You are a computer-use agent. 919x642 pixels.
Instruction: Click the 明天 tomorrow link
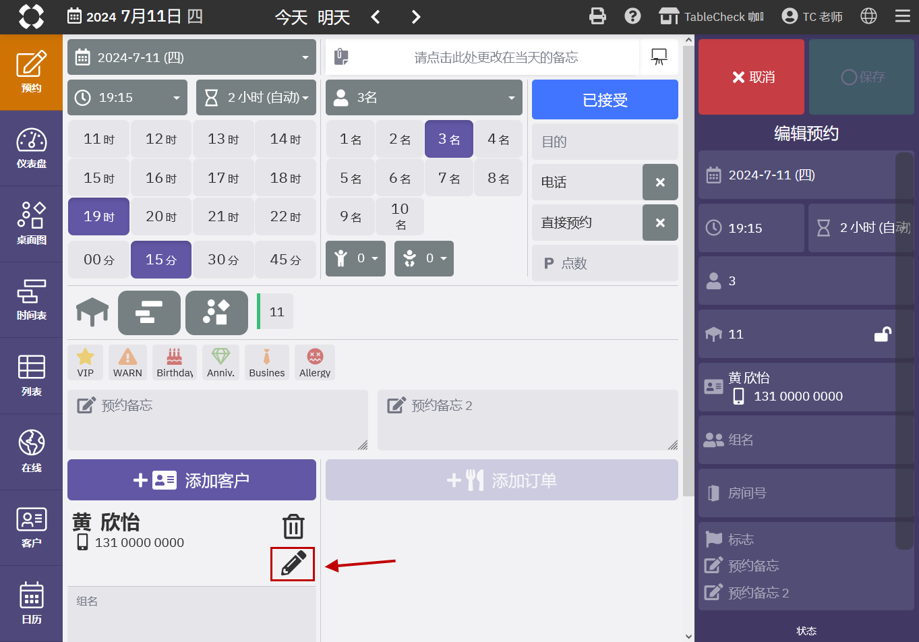point(334,17)
